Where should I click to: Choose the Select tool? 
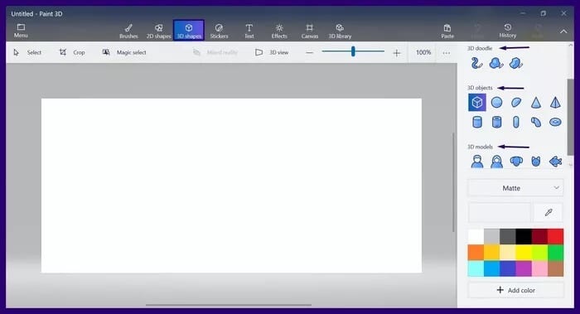pos(27,52)
